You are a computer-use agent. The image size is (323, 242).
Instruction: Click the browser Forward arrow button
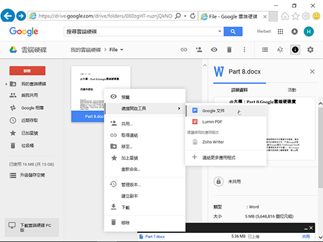pos(21,15)
